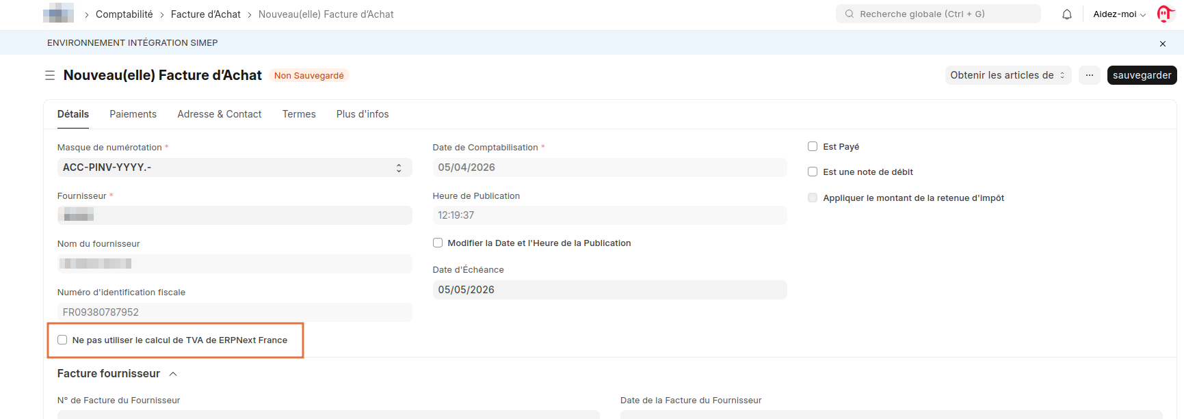
Task: Expand Obtenir les articles de menu
Action: [x=1008, y=75]
